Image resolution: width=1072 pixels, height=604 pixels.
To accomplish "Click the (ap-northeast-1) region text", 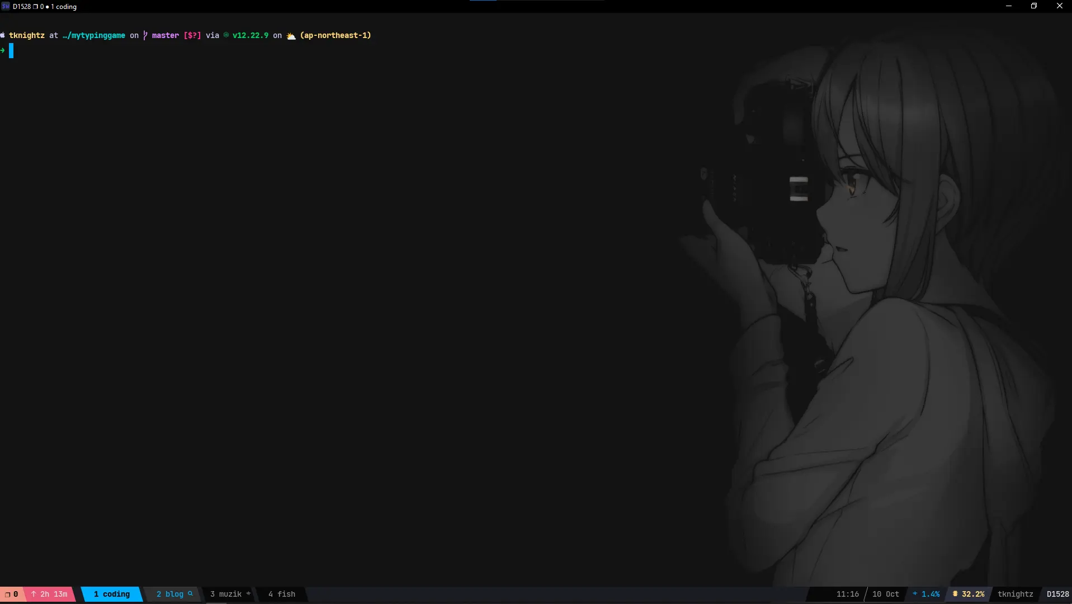I will click(x=336, y=35).
